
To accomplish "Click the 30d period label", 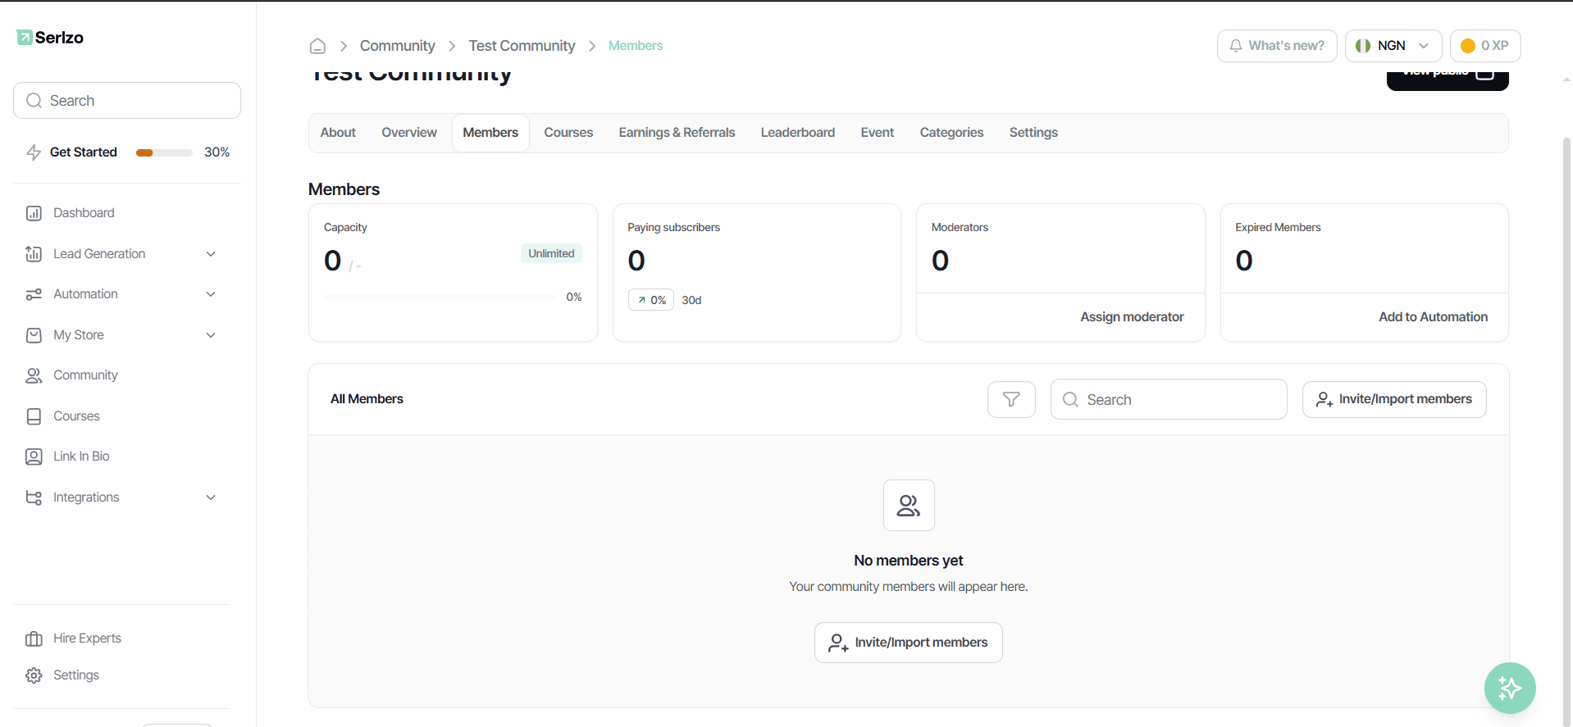I will [x=691, y=301].
